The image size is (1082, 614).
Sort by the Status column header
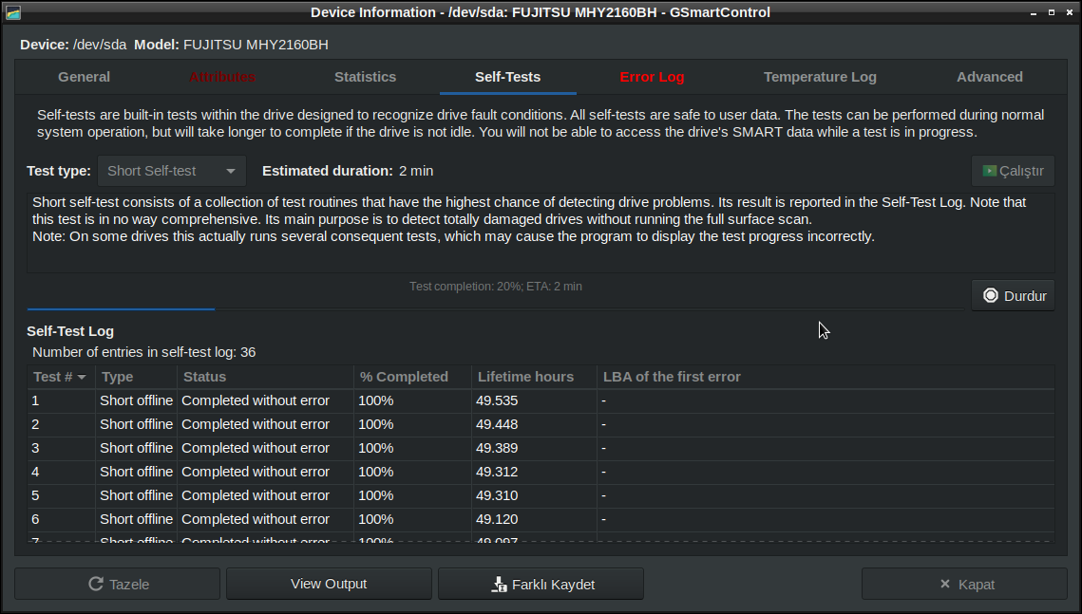(x=265, y=377)
